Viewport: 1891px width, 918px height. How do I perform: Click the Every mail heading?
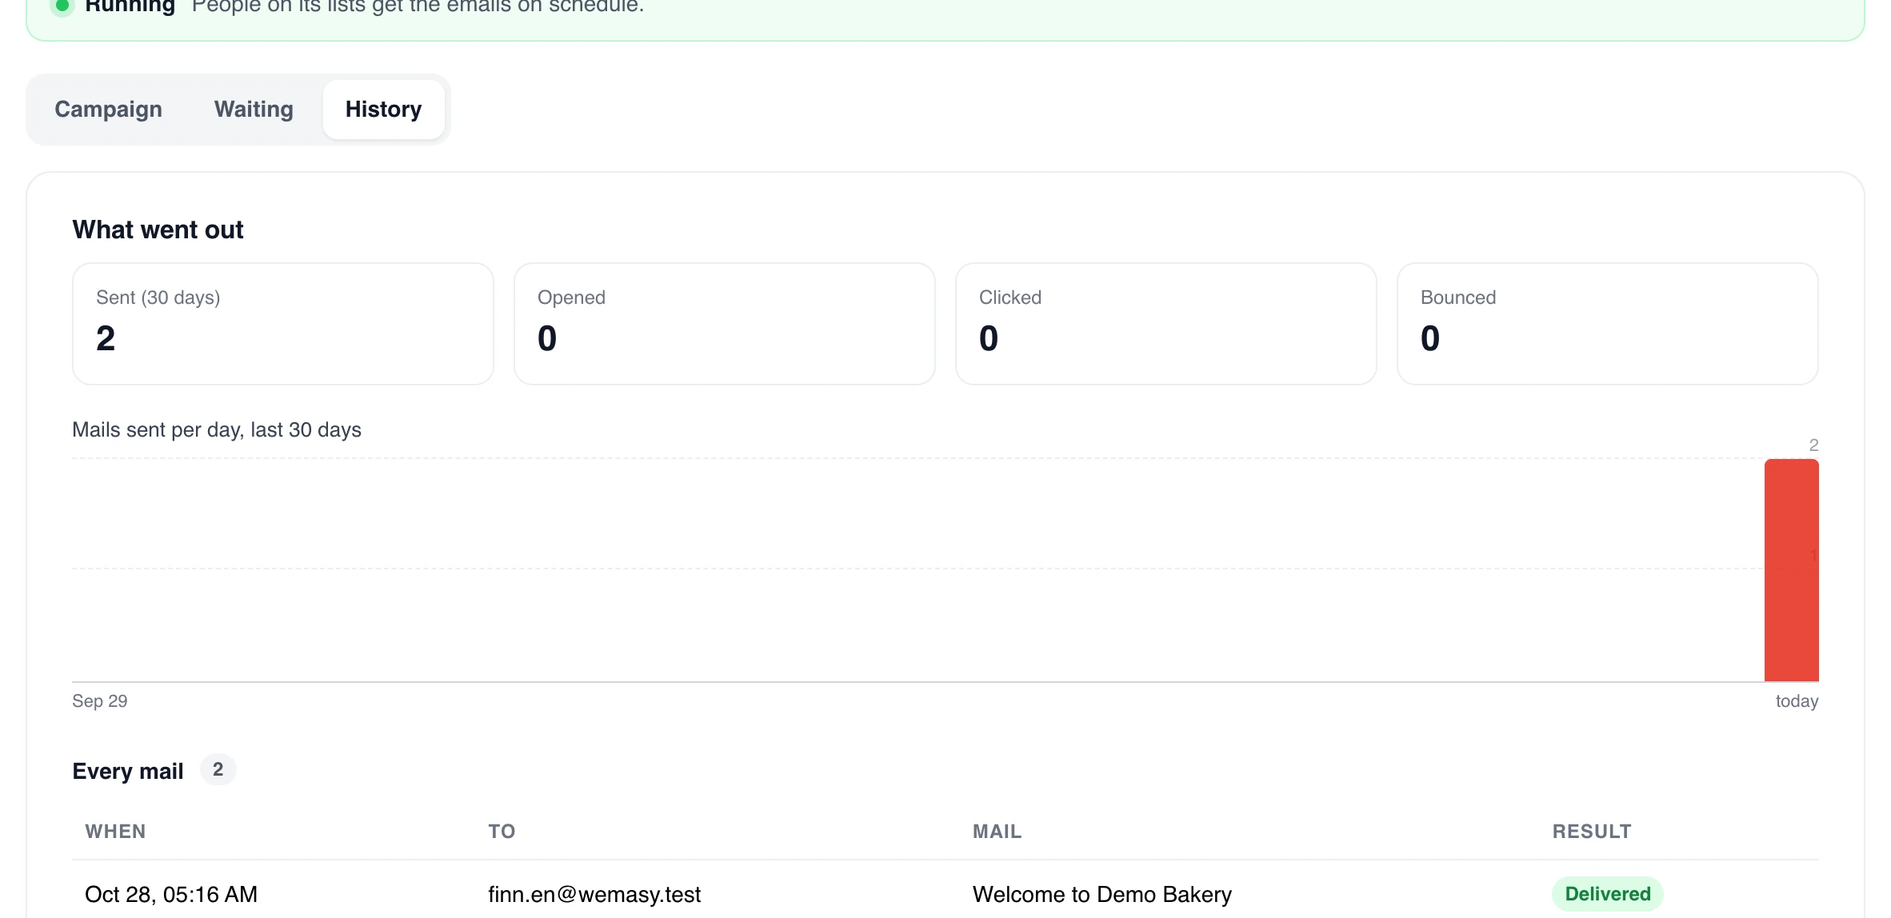pyautogui.click(x=128, y=771)
